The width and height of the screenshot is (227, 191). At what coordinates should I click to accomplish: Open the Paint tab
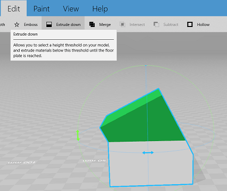pos(42,8)
